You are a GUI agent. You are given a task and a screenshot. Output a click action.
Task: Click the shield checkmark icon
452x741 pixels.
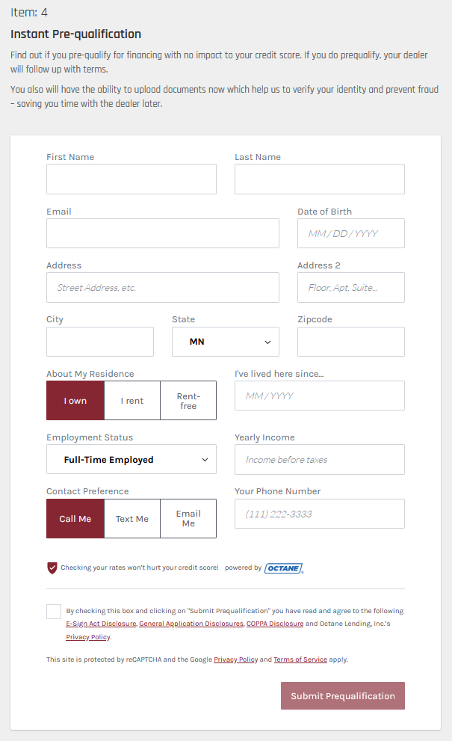point(52,568)
